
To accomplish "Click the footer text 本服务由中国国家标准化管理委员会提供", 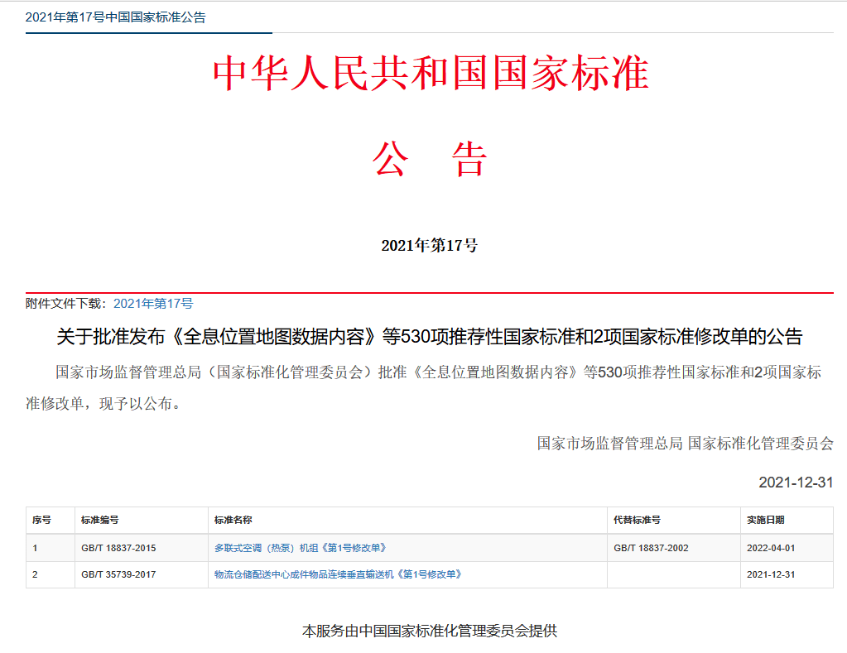I will [429, 631].
